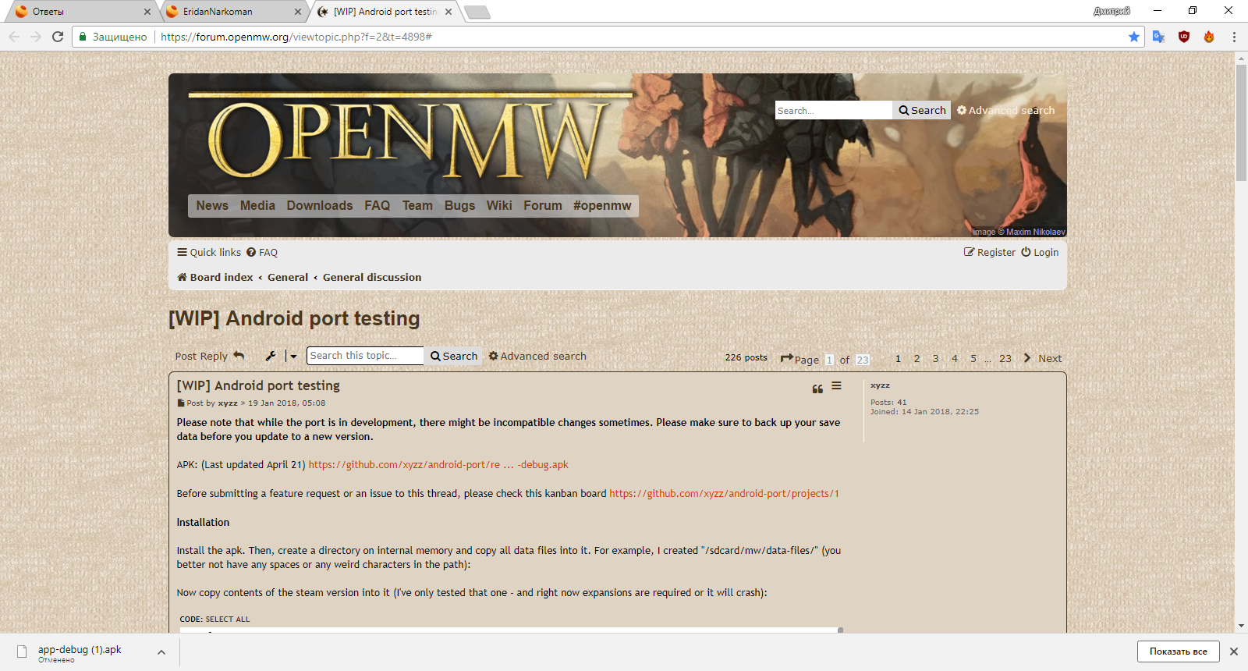1248x671 pixels.
Task: Click the Post Reply button
Action: (x=209, y=356)
